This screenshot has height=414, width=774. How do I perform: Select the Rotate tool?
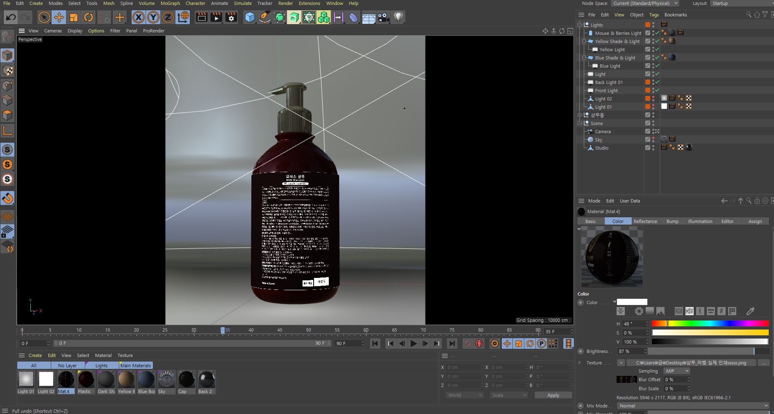click(x=89, y=17)
